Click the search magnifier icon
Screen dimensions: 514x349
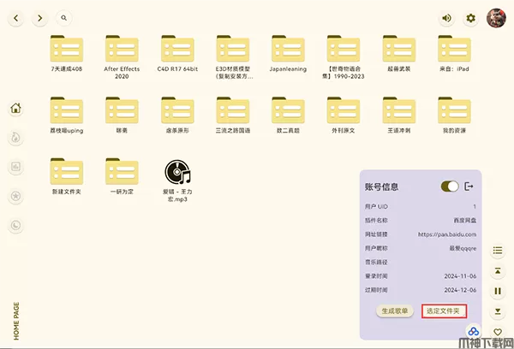(65, 17)
